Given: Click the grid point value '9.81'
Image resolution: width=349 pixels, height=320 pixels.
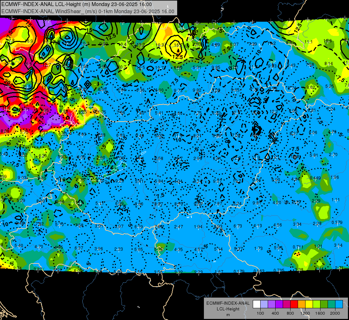Looking at the screenshot, I should [257, 203].
